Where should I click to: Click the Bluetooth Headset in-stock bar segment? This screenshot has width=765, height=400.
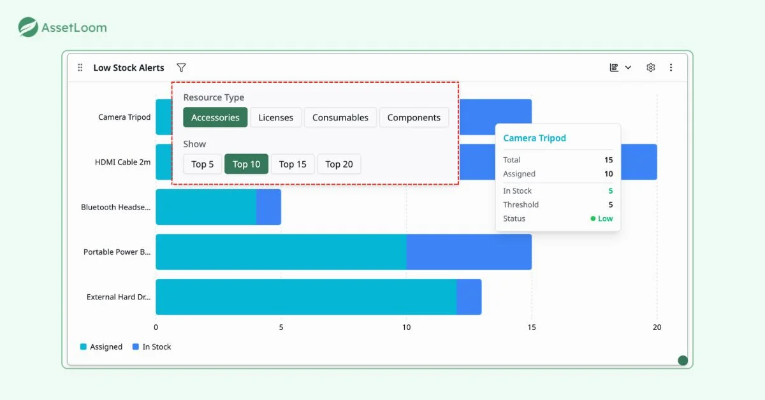point(268,207)
